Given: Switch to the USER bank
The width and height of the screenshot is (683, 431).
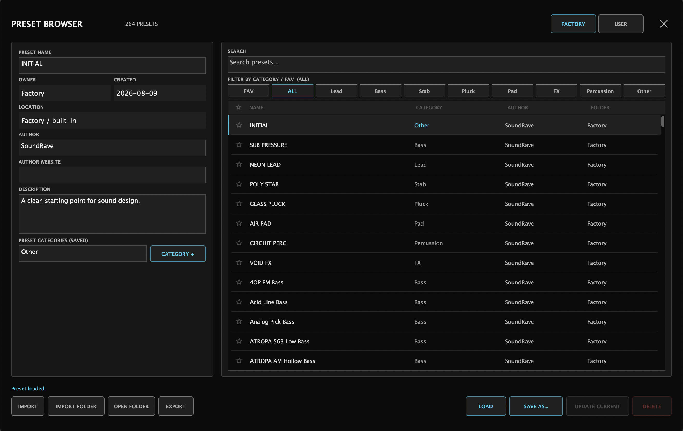Looking at the screenshot, I should tap(621, 24).
